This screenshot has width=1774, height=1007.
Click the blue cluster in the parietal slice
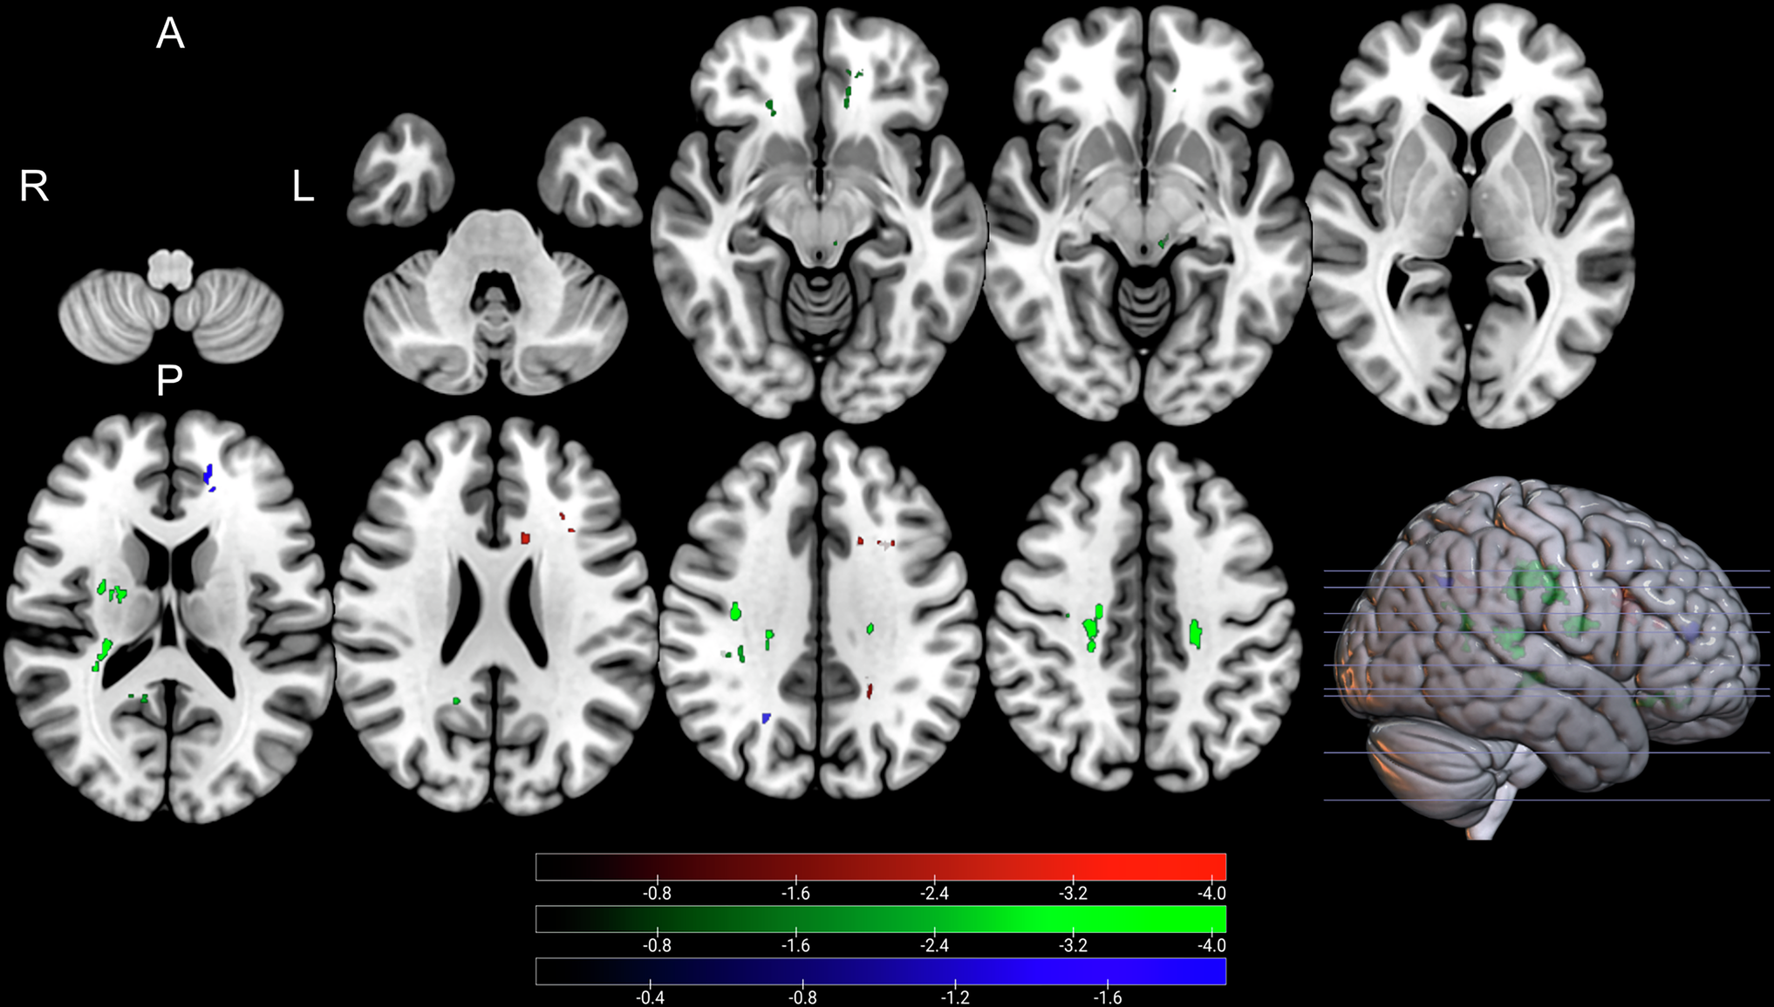[766, 718]
